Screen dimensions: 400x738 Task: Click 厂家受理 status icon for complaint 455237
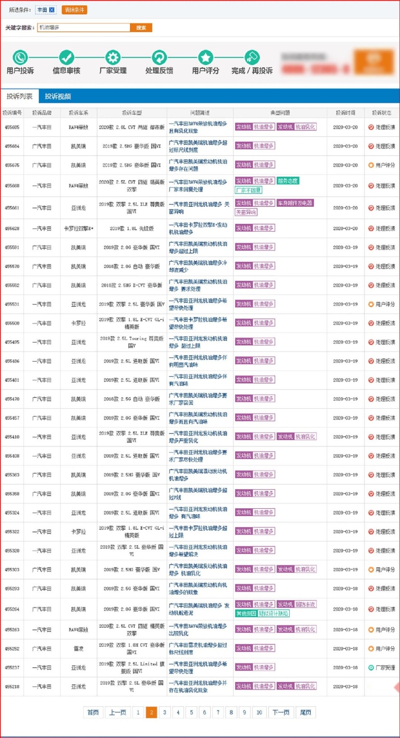[371, 668]
